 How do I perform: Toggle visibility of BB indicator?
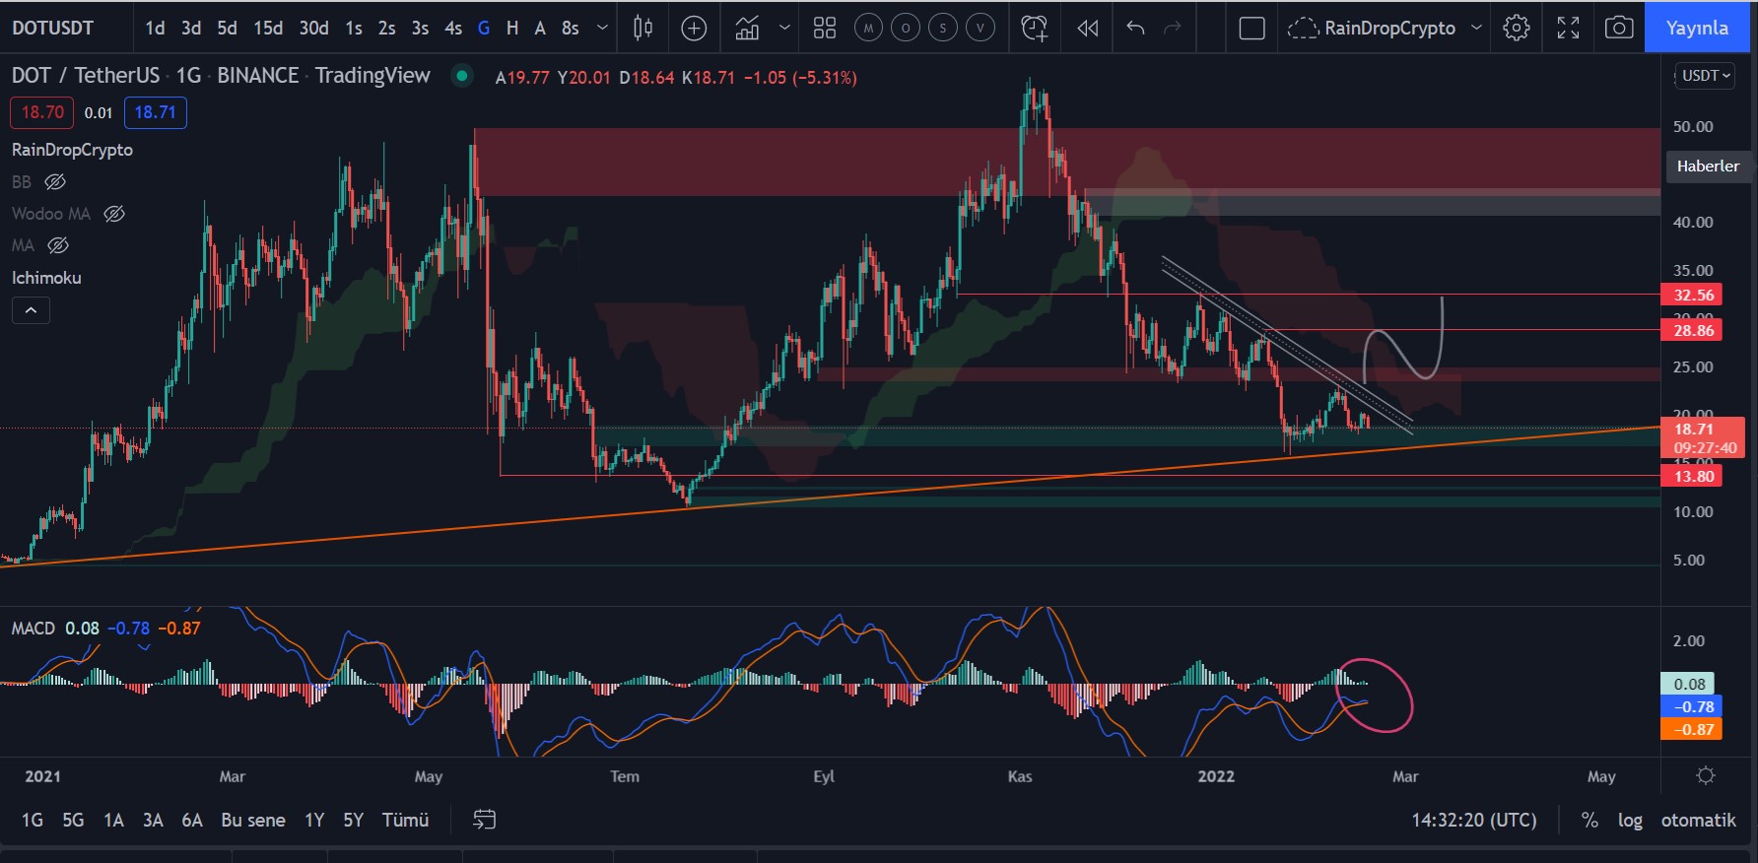[x=55, y=182]
